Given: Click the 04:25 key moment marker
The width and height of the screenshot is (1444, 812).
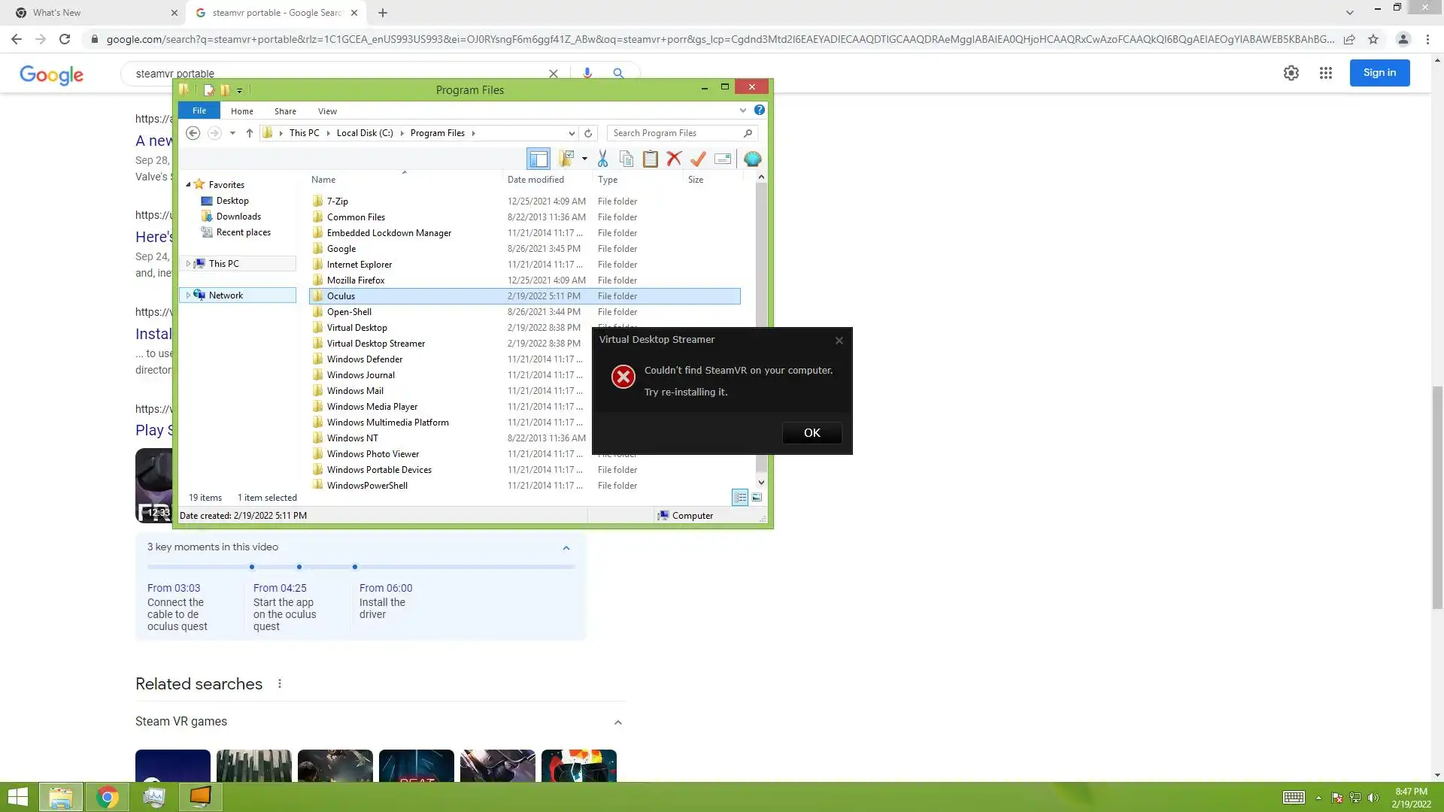Looking at the screenshot, I should click(x=299, y=567).
